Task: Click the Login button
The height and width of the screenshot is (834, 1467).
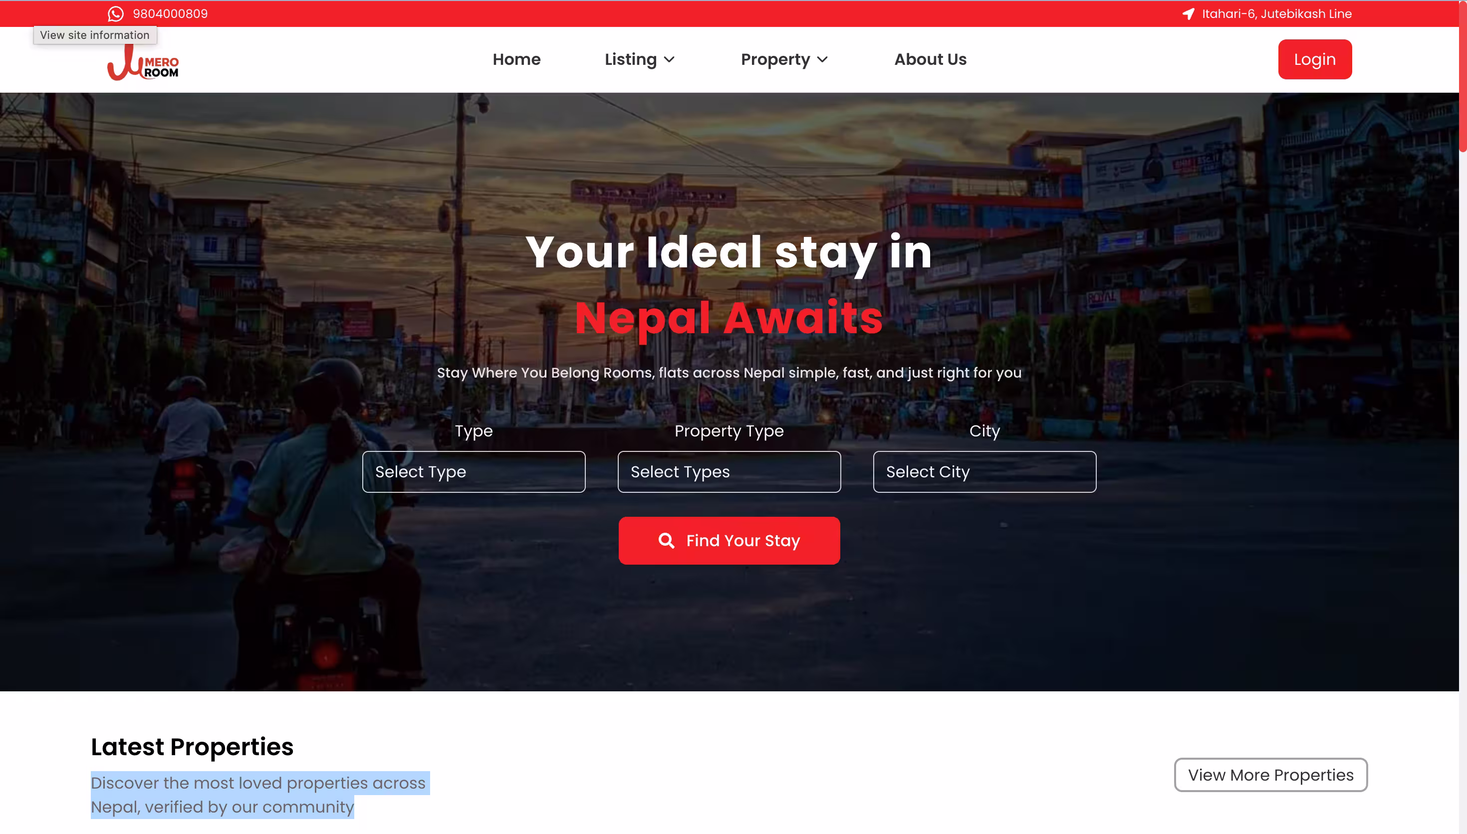Action: (x=1315, y=59)
